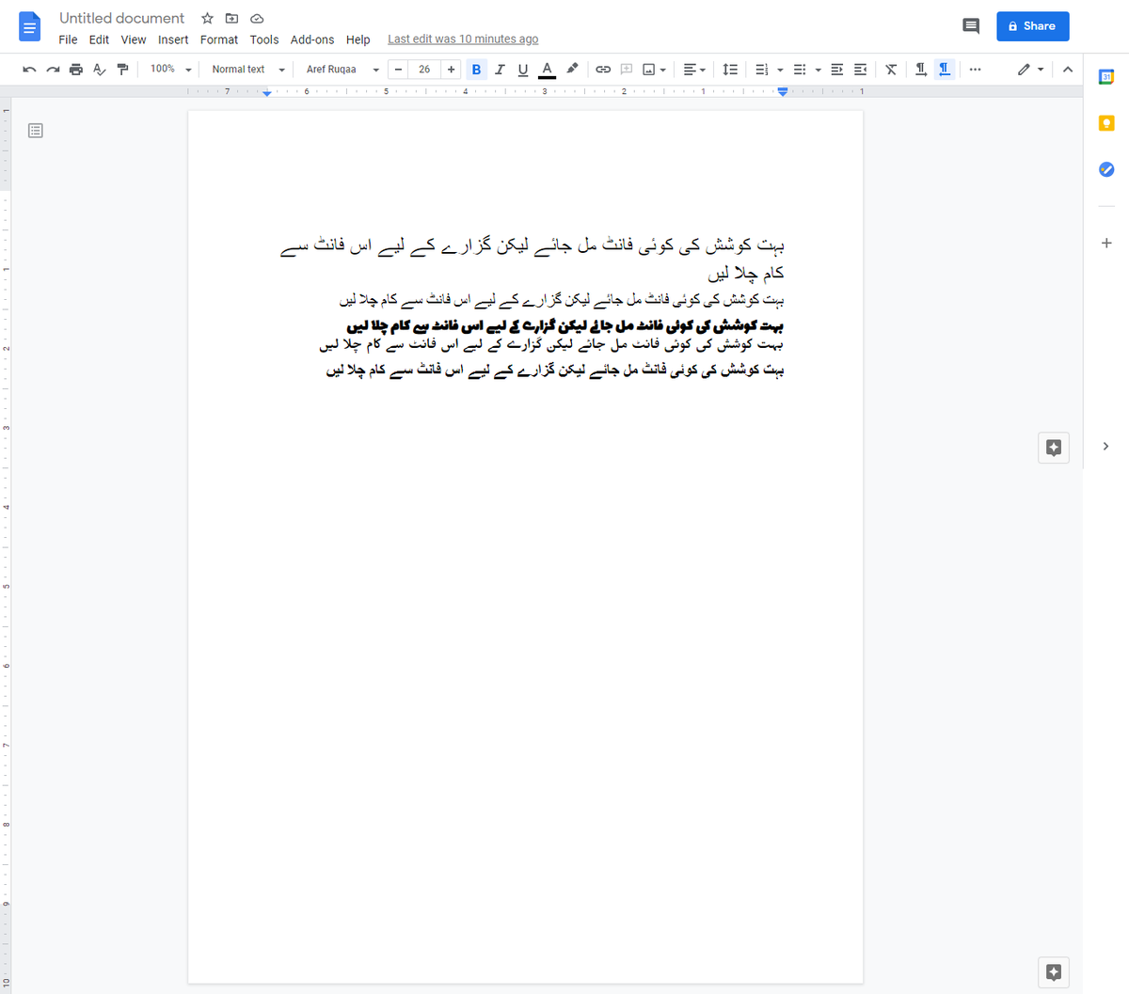
Task: Run spelling and grammar check icon
Action: (100, 70)
